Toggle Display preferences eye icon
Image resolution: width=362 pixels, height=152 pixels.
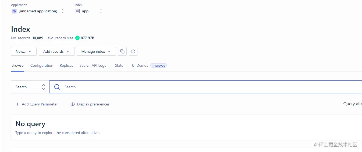point(73,104)
